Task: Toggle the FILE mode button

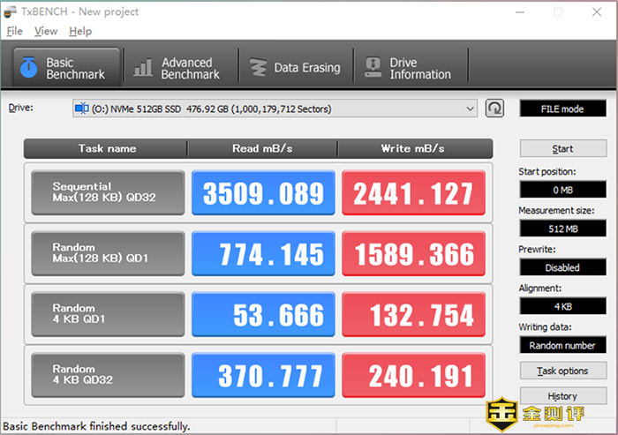Action: (x=562, y=109)
